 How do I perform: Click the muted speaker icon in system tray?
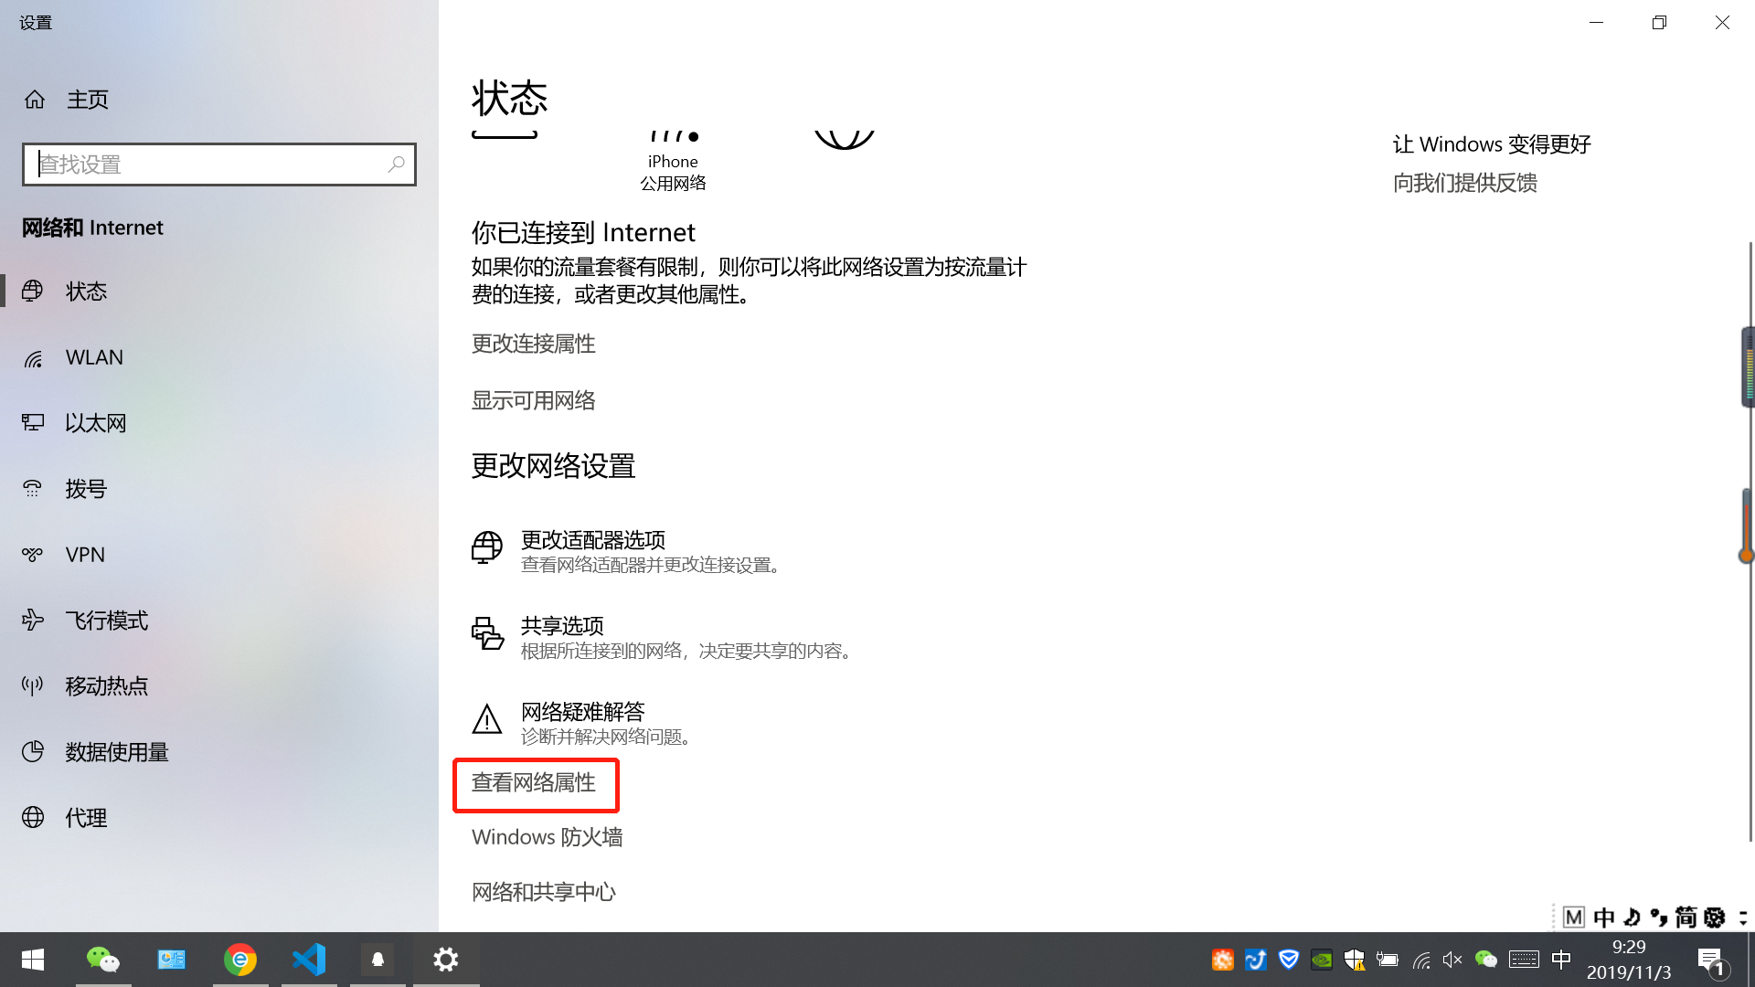tap(1452, 960)
